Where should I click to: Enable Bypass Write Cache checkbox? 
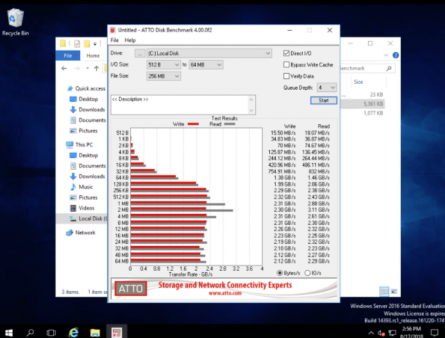tap(287, 65)
